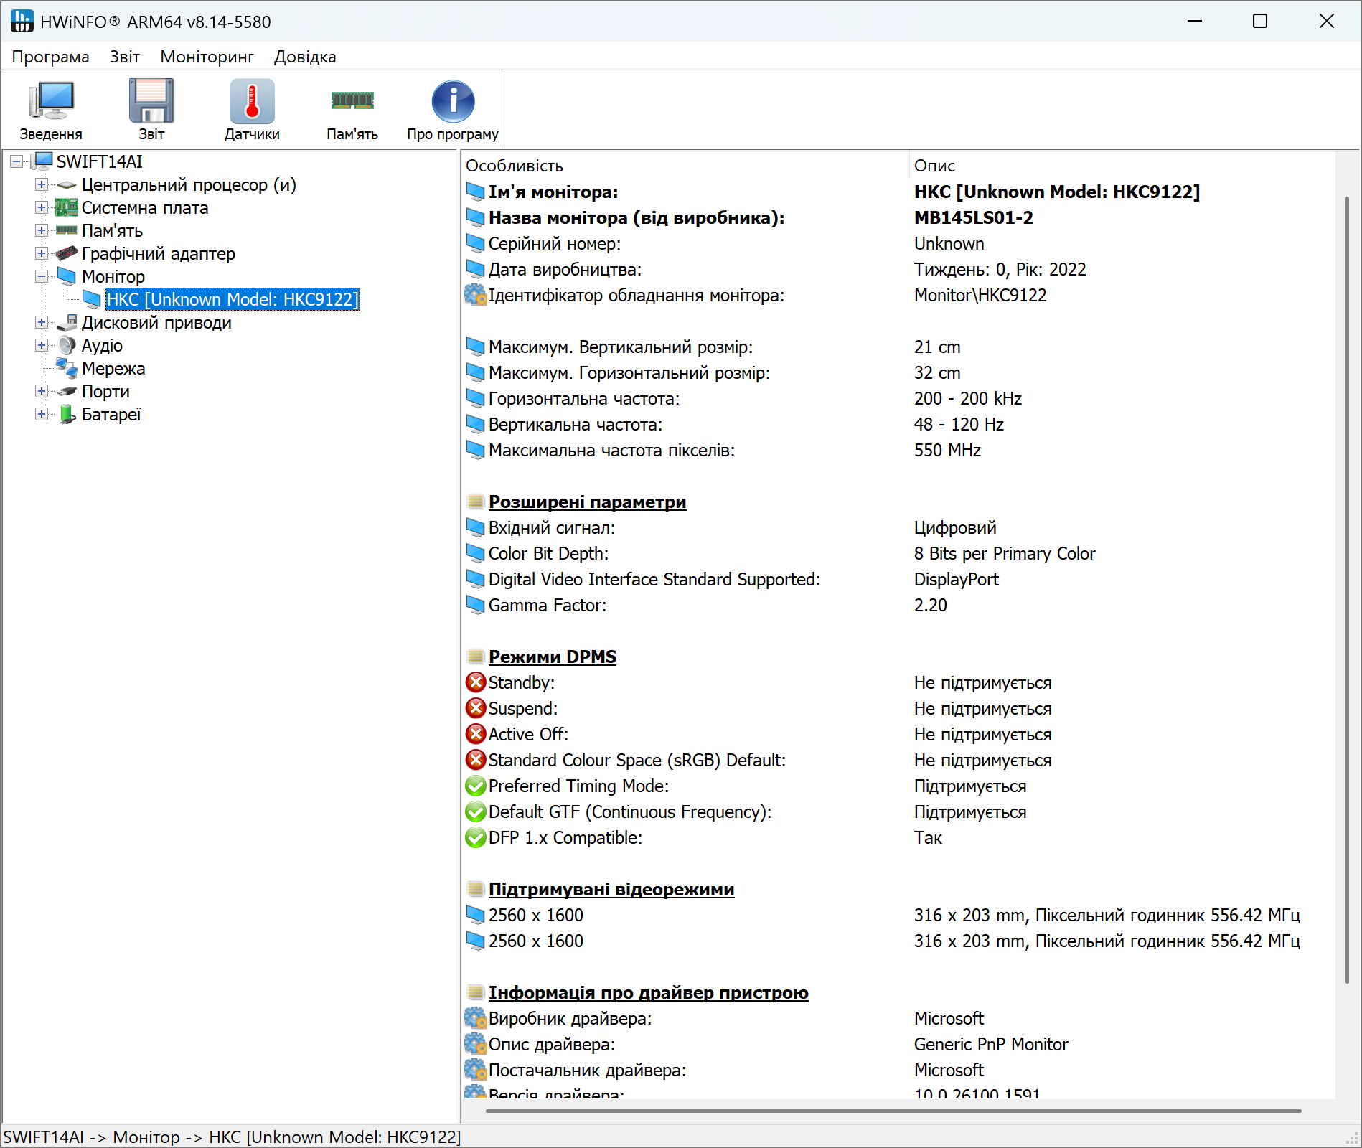This screenshot has height=1148, width=1362.
Task: Click the Порти port icon
Action: tap(67, 391)
